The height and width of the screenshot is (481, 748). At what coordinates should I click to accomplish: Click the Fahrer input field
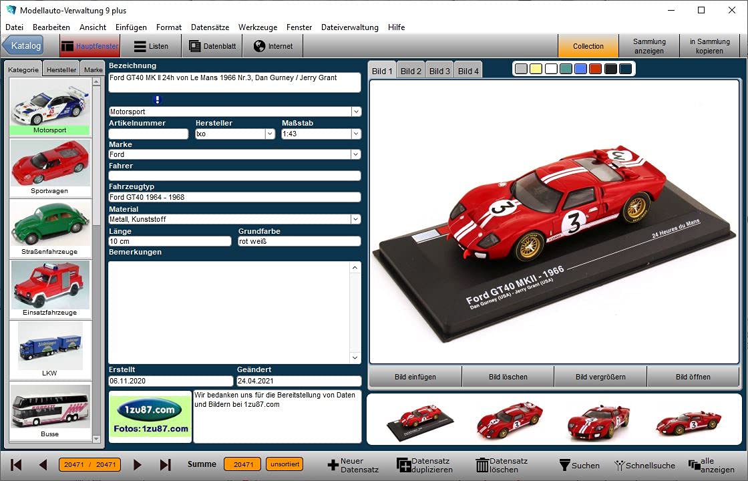click(x=234, y=176)
